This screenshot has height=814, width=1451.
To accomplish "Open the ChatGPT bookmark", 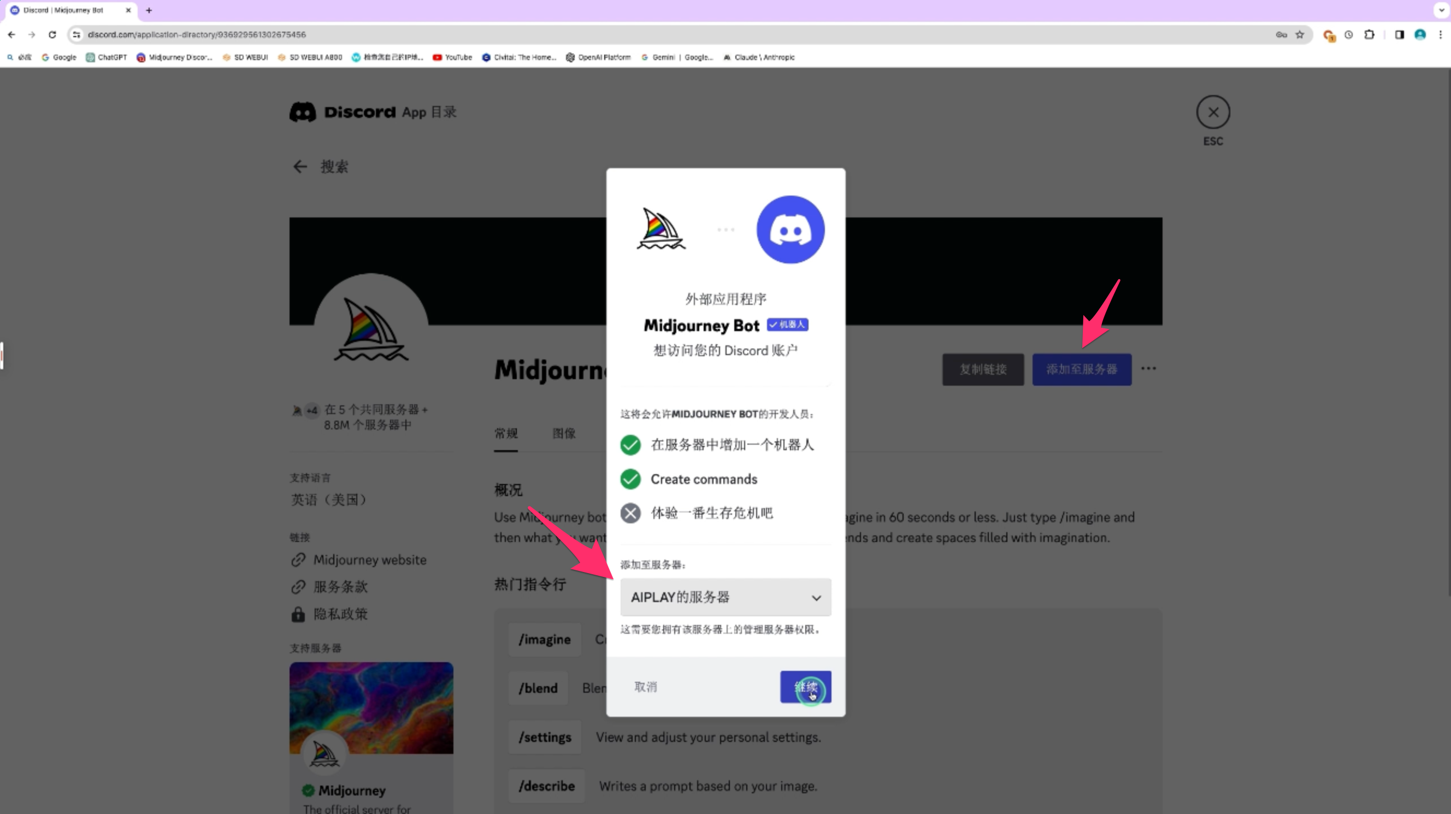I will 107,57.
